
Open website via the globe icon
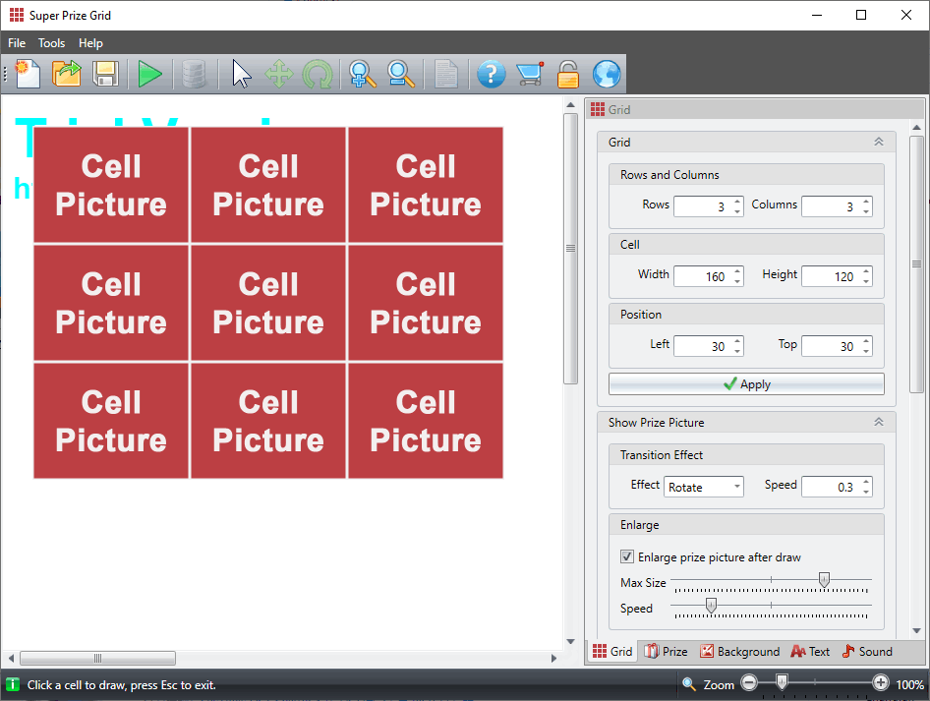[607, 74]
